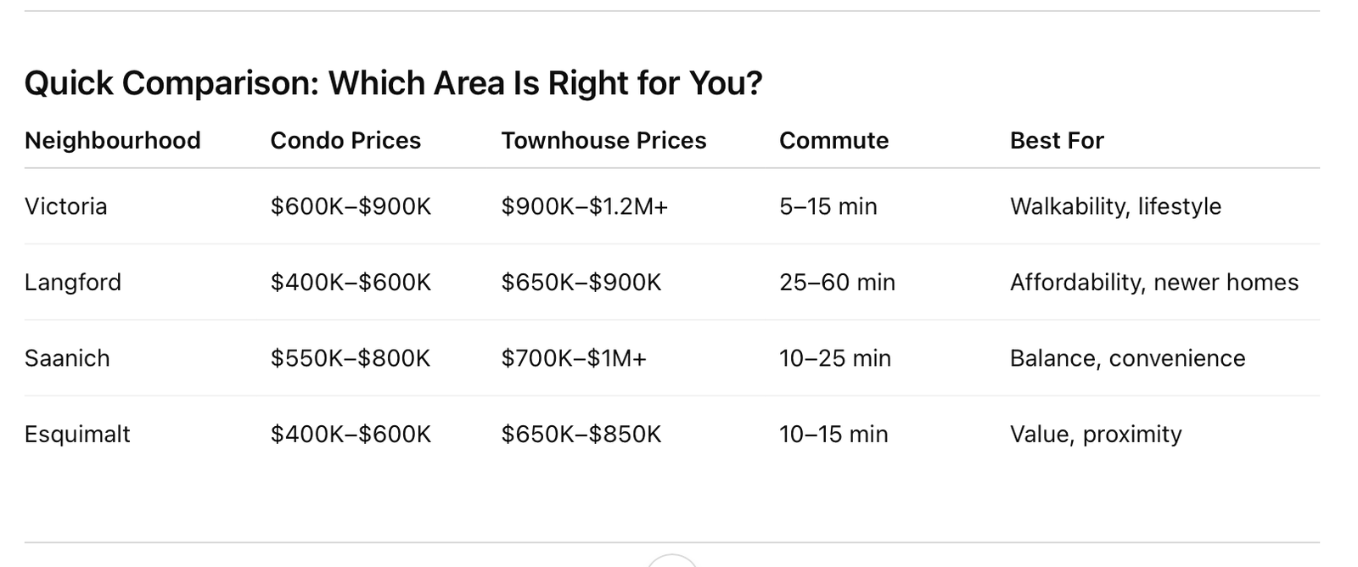
Task: Click the Condo Prices column header
Action: (x=345, y=140)
